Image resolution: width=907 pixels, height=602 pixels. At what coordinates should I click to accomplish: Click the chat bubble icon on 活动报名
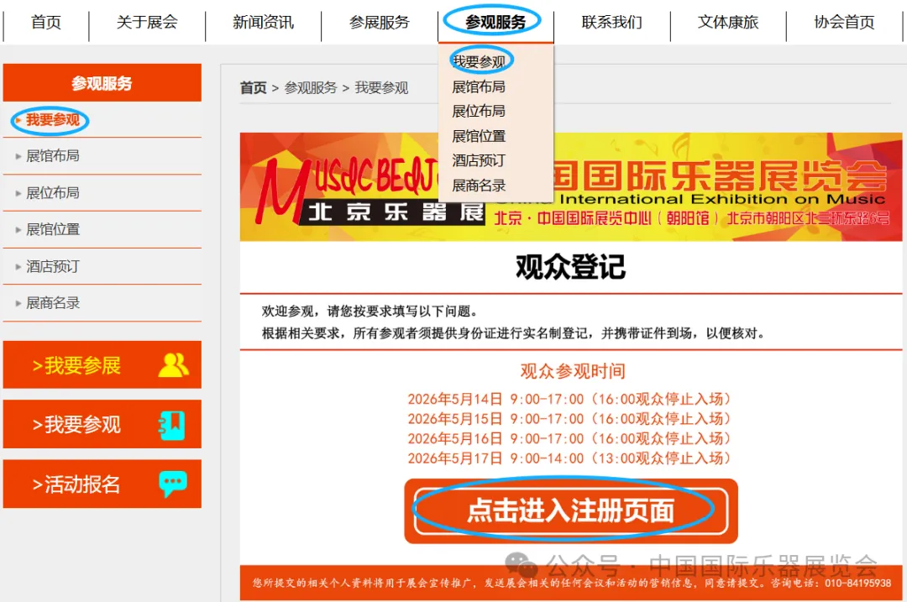pos(173,484)
